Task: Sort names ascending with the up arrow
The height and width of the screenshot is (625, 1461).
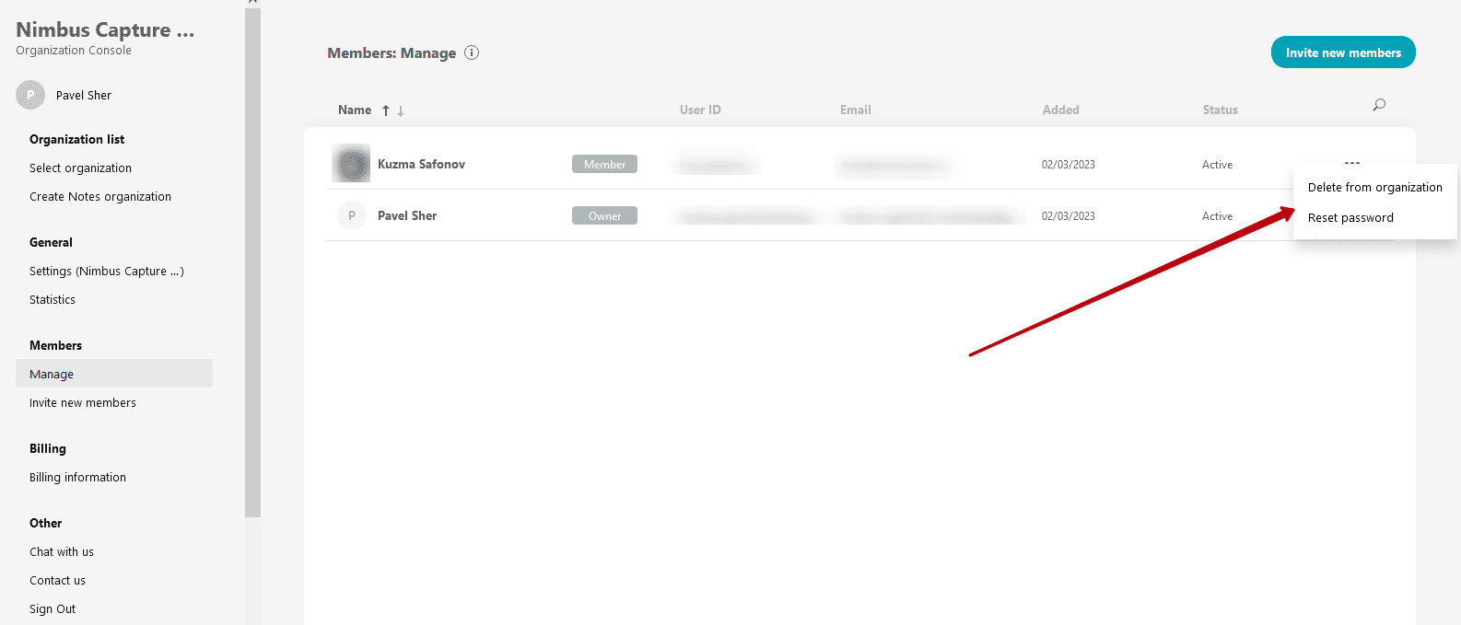Action: coord(386,110)
